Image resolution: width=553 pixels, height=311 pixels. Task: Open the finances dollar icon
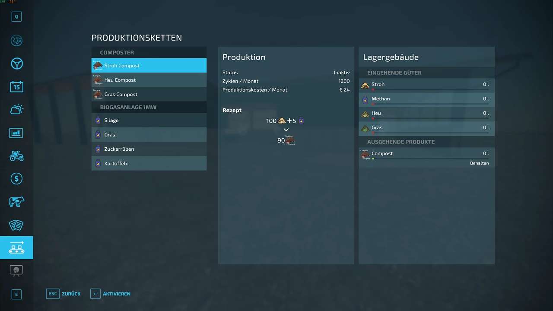[x=16, y=179]
